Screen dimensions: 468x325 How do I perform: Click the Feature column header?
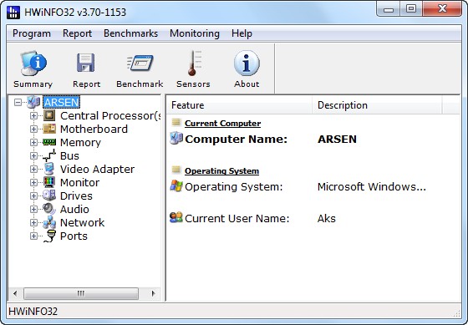[239, 105]
